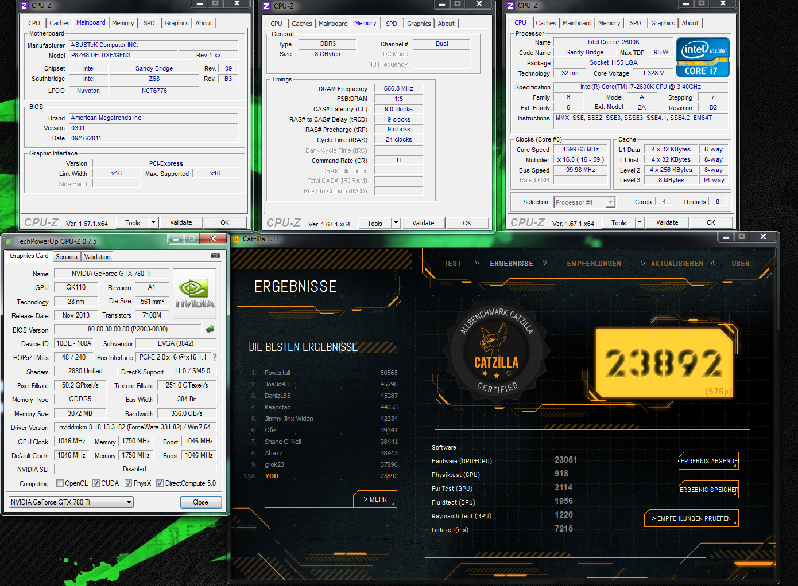Screen dimensions: 798x586
Task: Click ERGEBNIS ABSENDEN button
Action: click(x=708, y=461)
